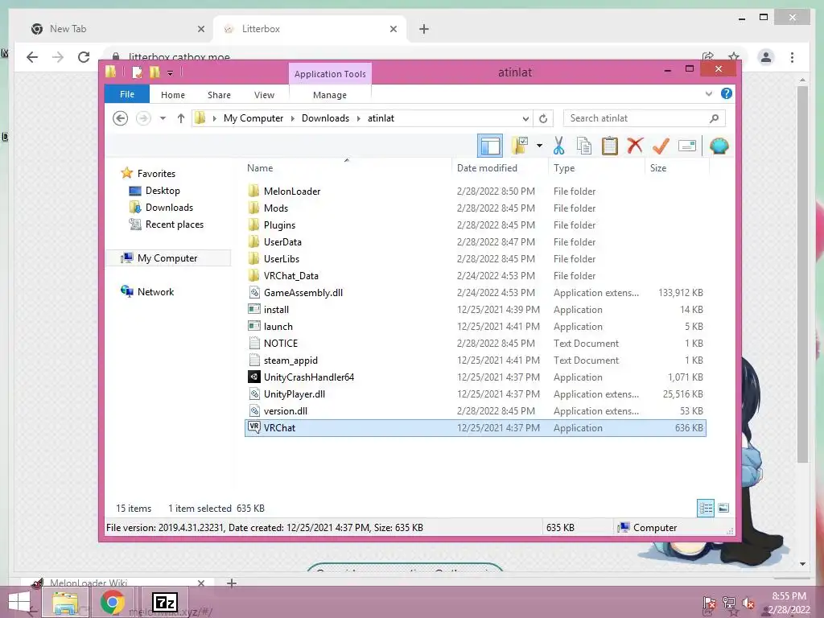Open the Manage ribbon tab

coord(329,95)
